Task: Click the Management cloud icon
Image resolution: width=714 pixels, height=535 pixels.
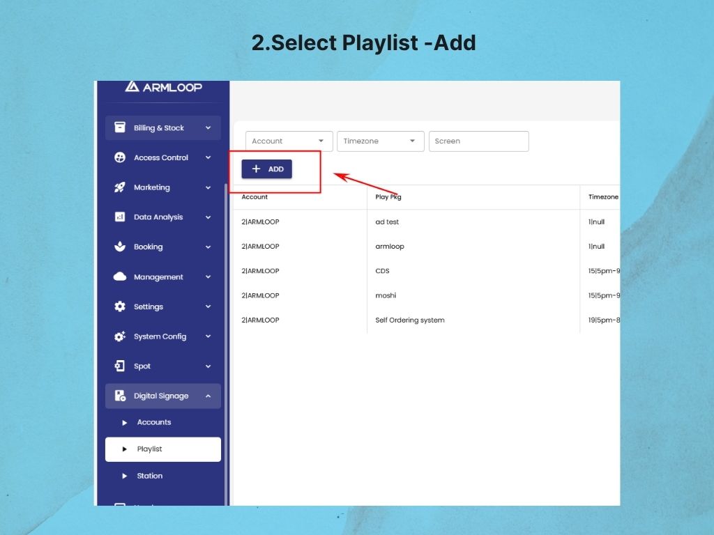Action: 120,277
